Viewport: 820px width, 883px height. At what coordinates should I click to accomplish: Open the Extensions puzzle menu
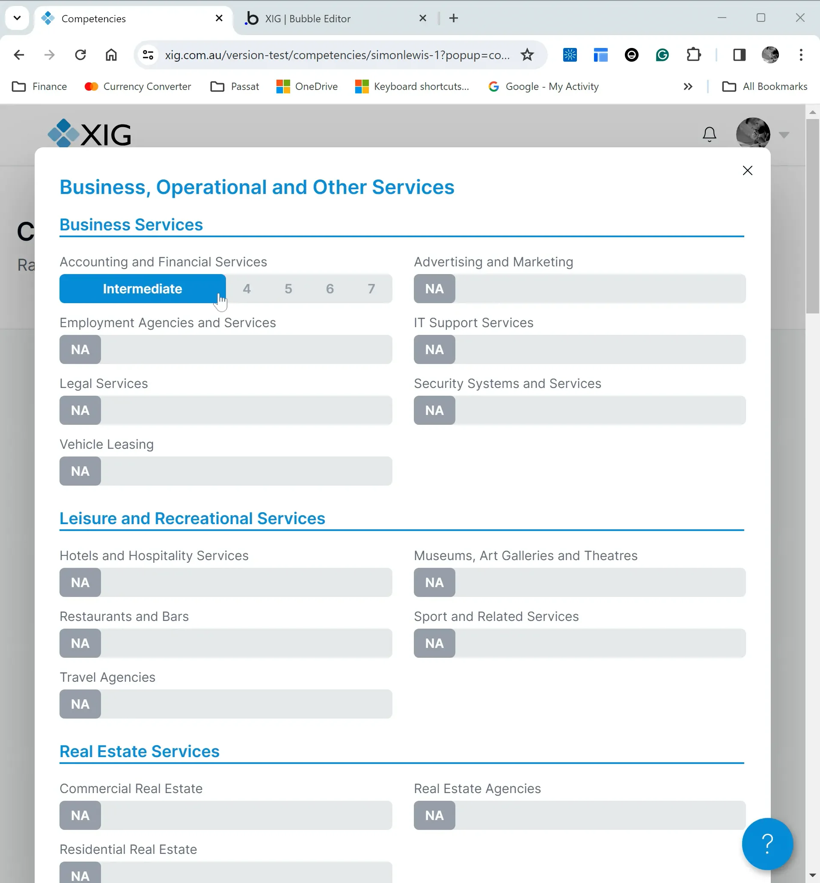coord(693,55)
